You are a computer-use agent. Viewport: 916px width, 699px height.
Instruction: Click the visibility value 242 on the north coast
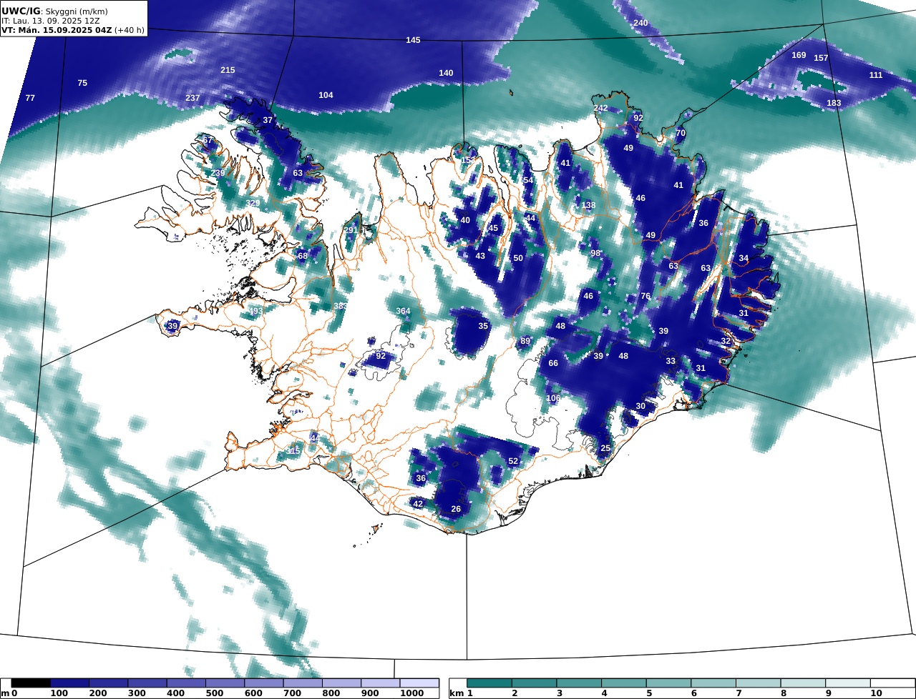point(600,108)
